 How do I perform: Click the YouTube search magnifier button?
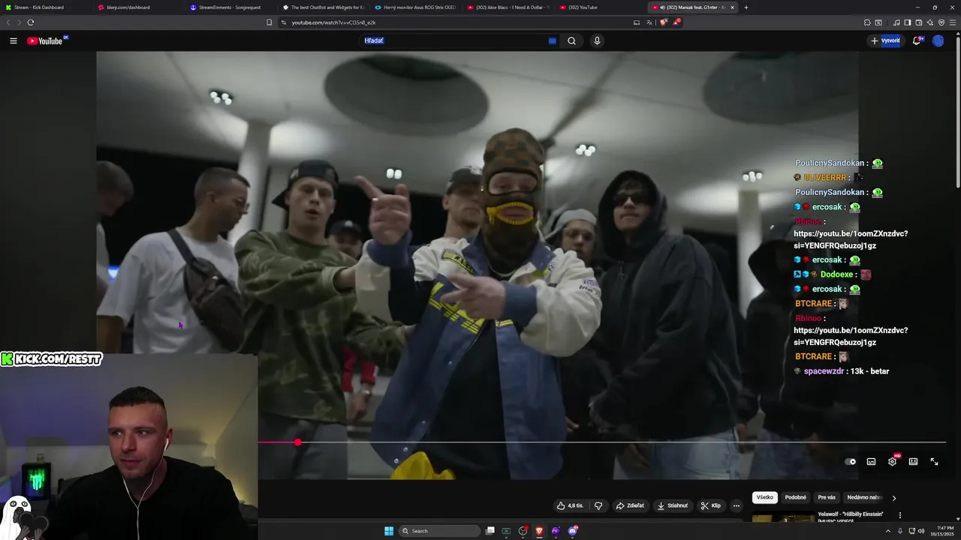tap(571, 41)
